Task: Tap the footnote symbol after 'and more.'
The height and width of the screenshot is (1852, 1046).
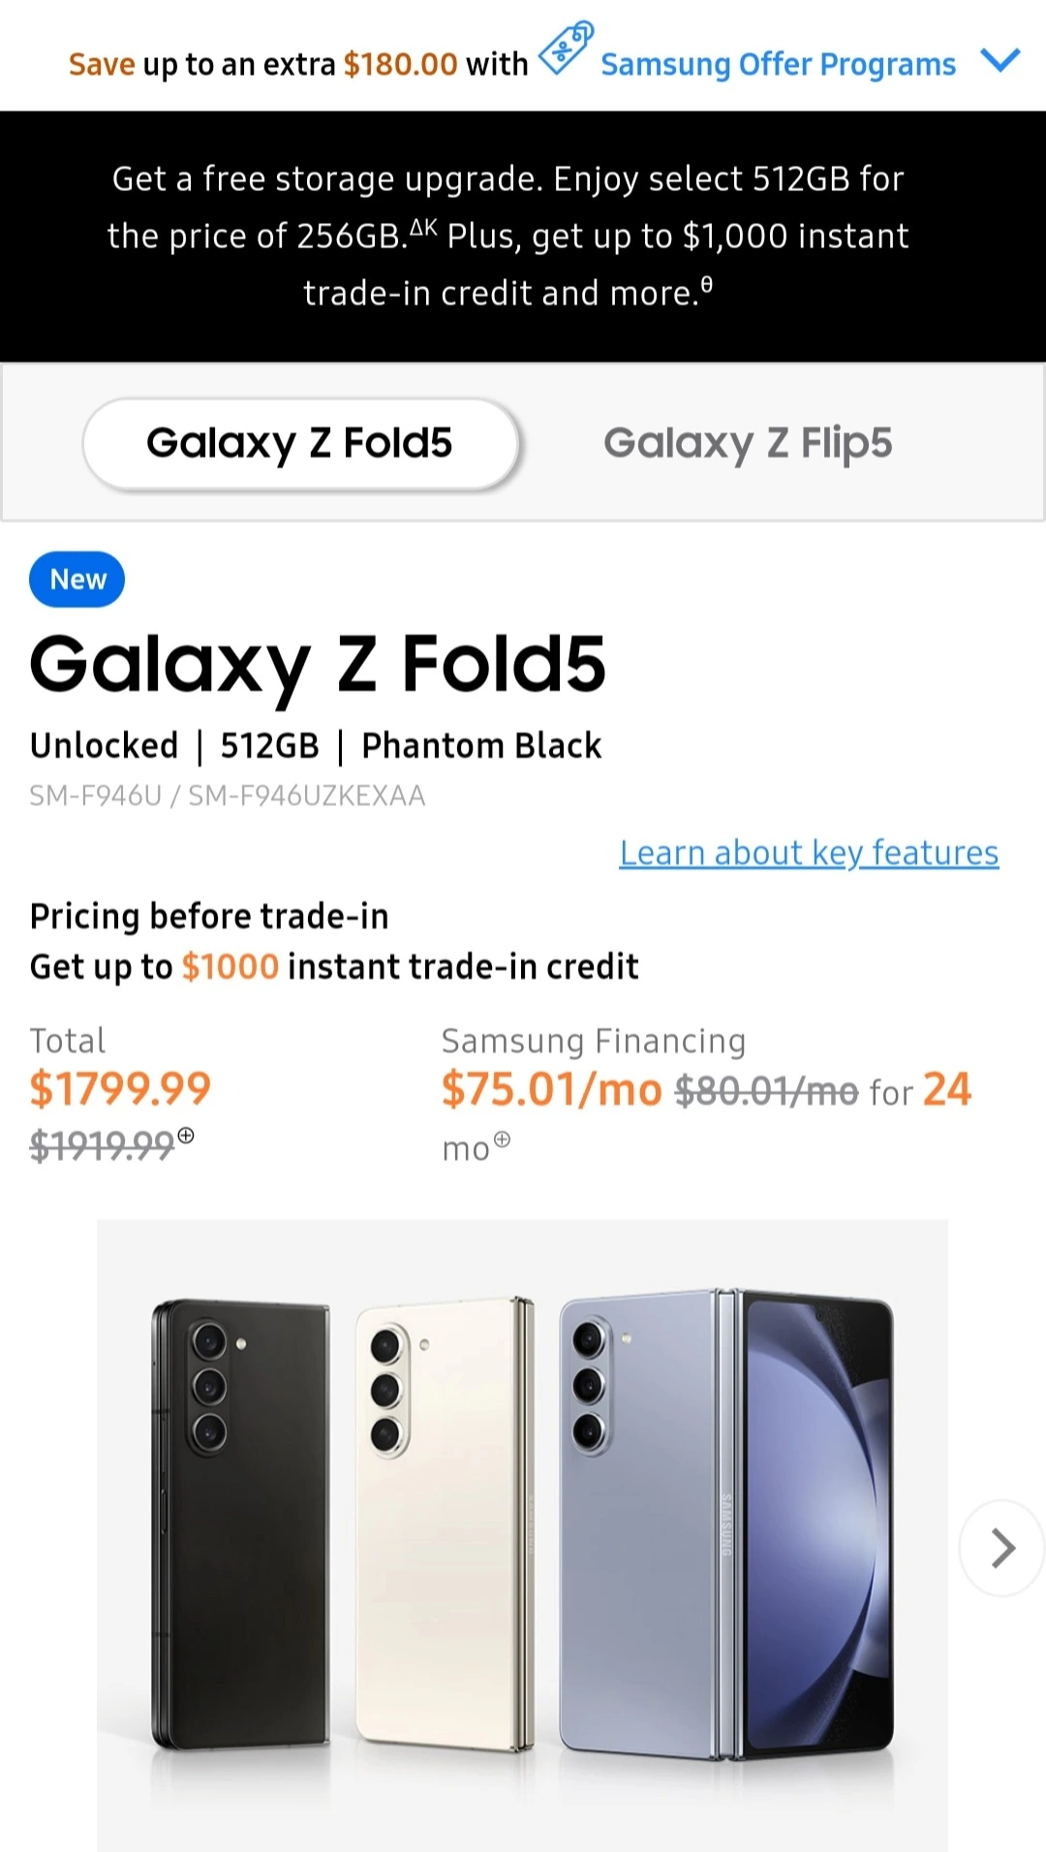Action: click(707, 285)
